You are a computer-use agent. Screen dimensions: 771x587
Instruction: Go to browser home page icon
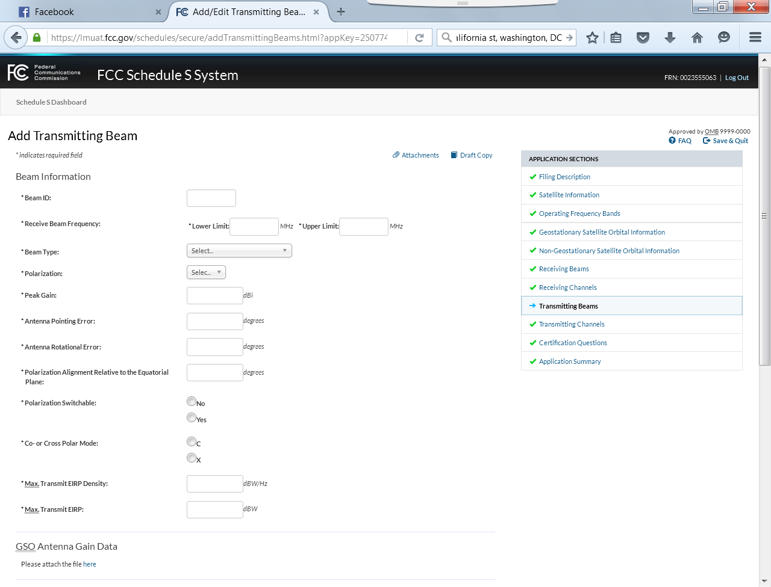pyautogui.click(x=697, y=37)
